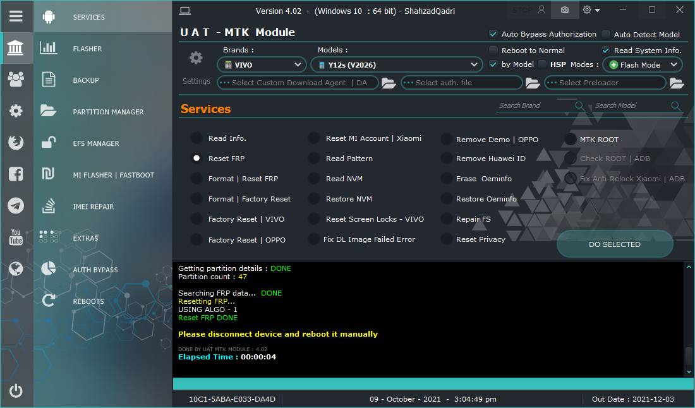Open the users group sidebar icon

(x=16, y=80)
